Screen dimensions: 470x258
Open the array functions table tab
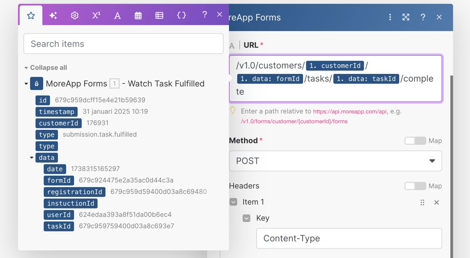[x=159, y=15]
